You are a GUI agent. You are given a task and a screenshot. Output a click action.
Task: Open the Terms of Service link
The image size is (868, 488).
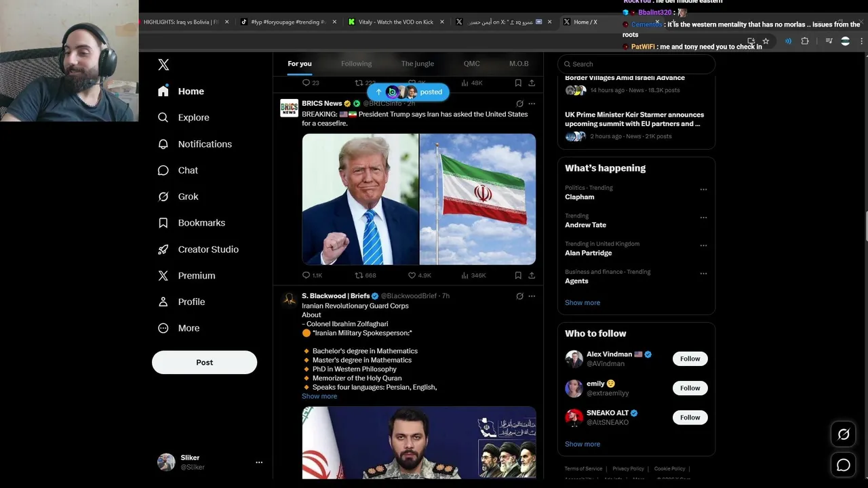(583, 469)
